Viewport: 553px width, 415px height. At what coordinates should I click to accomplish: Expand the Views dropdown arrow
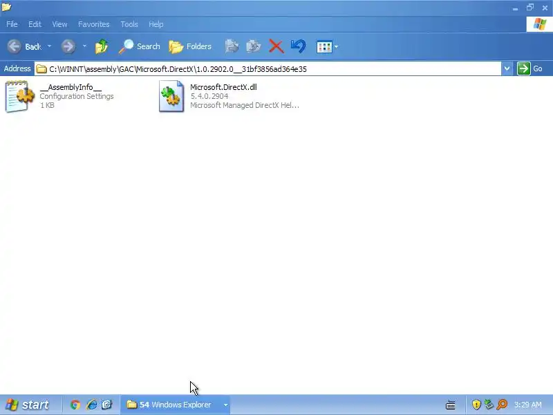pos(336,46)
